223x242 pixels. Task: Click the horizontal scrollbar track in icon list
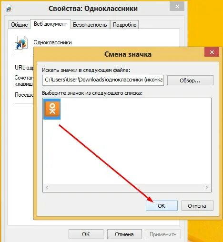coord(127,188)
